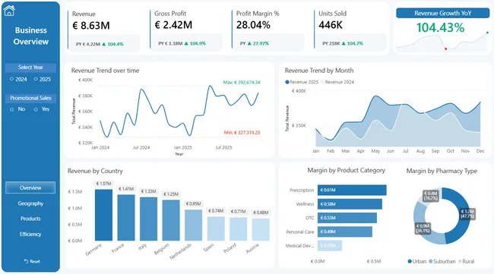
Task: Select the Belgium revenue bar
Action: point(171,220)
